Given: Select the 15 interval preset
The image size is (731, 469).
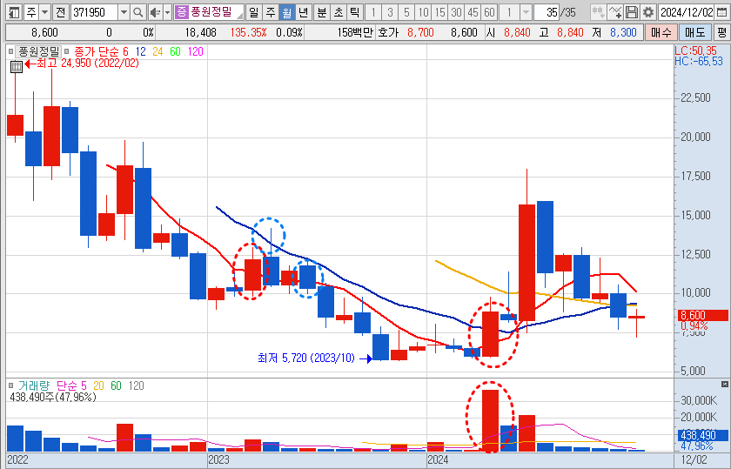Looking at the screenshot, I should tap(439, 12).
